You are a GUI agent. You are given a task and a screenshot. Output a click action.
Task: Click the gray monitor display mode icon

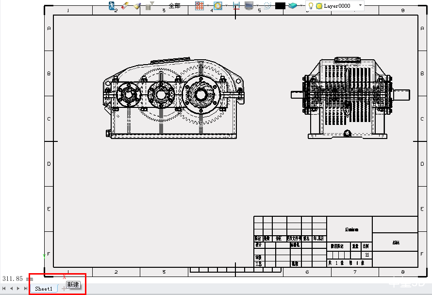[249, 6]
